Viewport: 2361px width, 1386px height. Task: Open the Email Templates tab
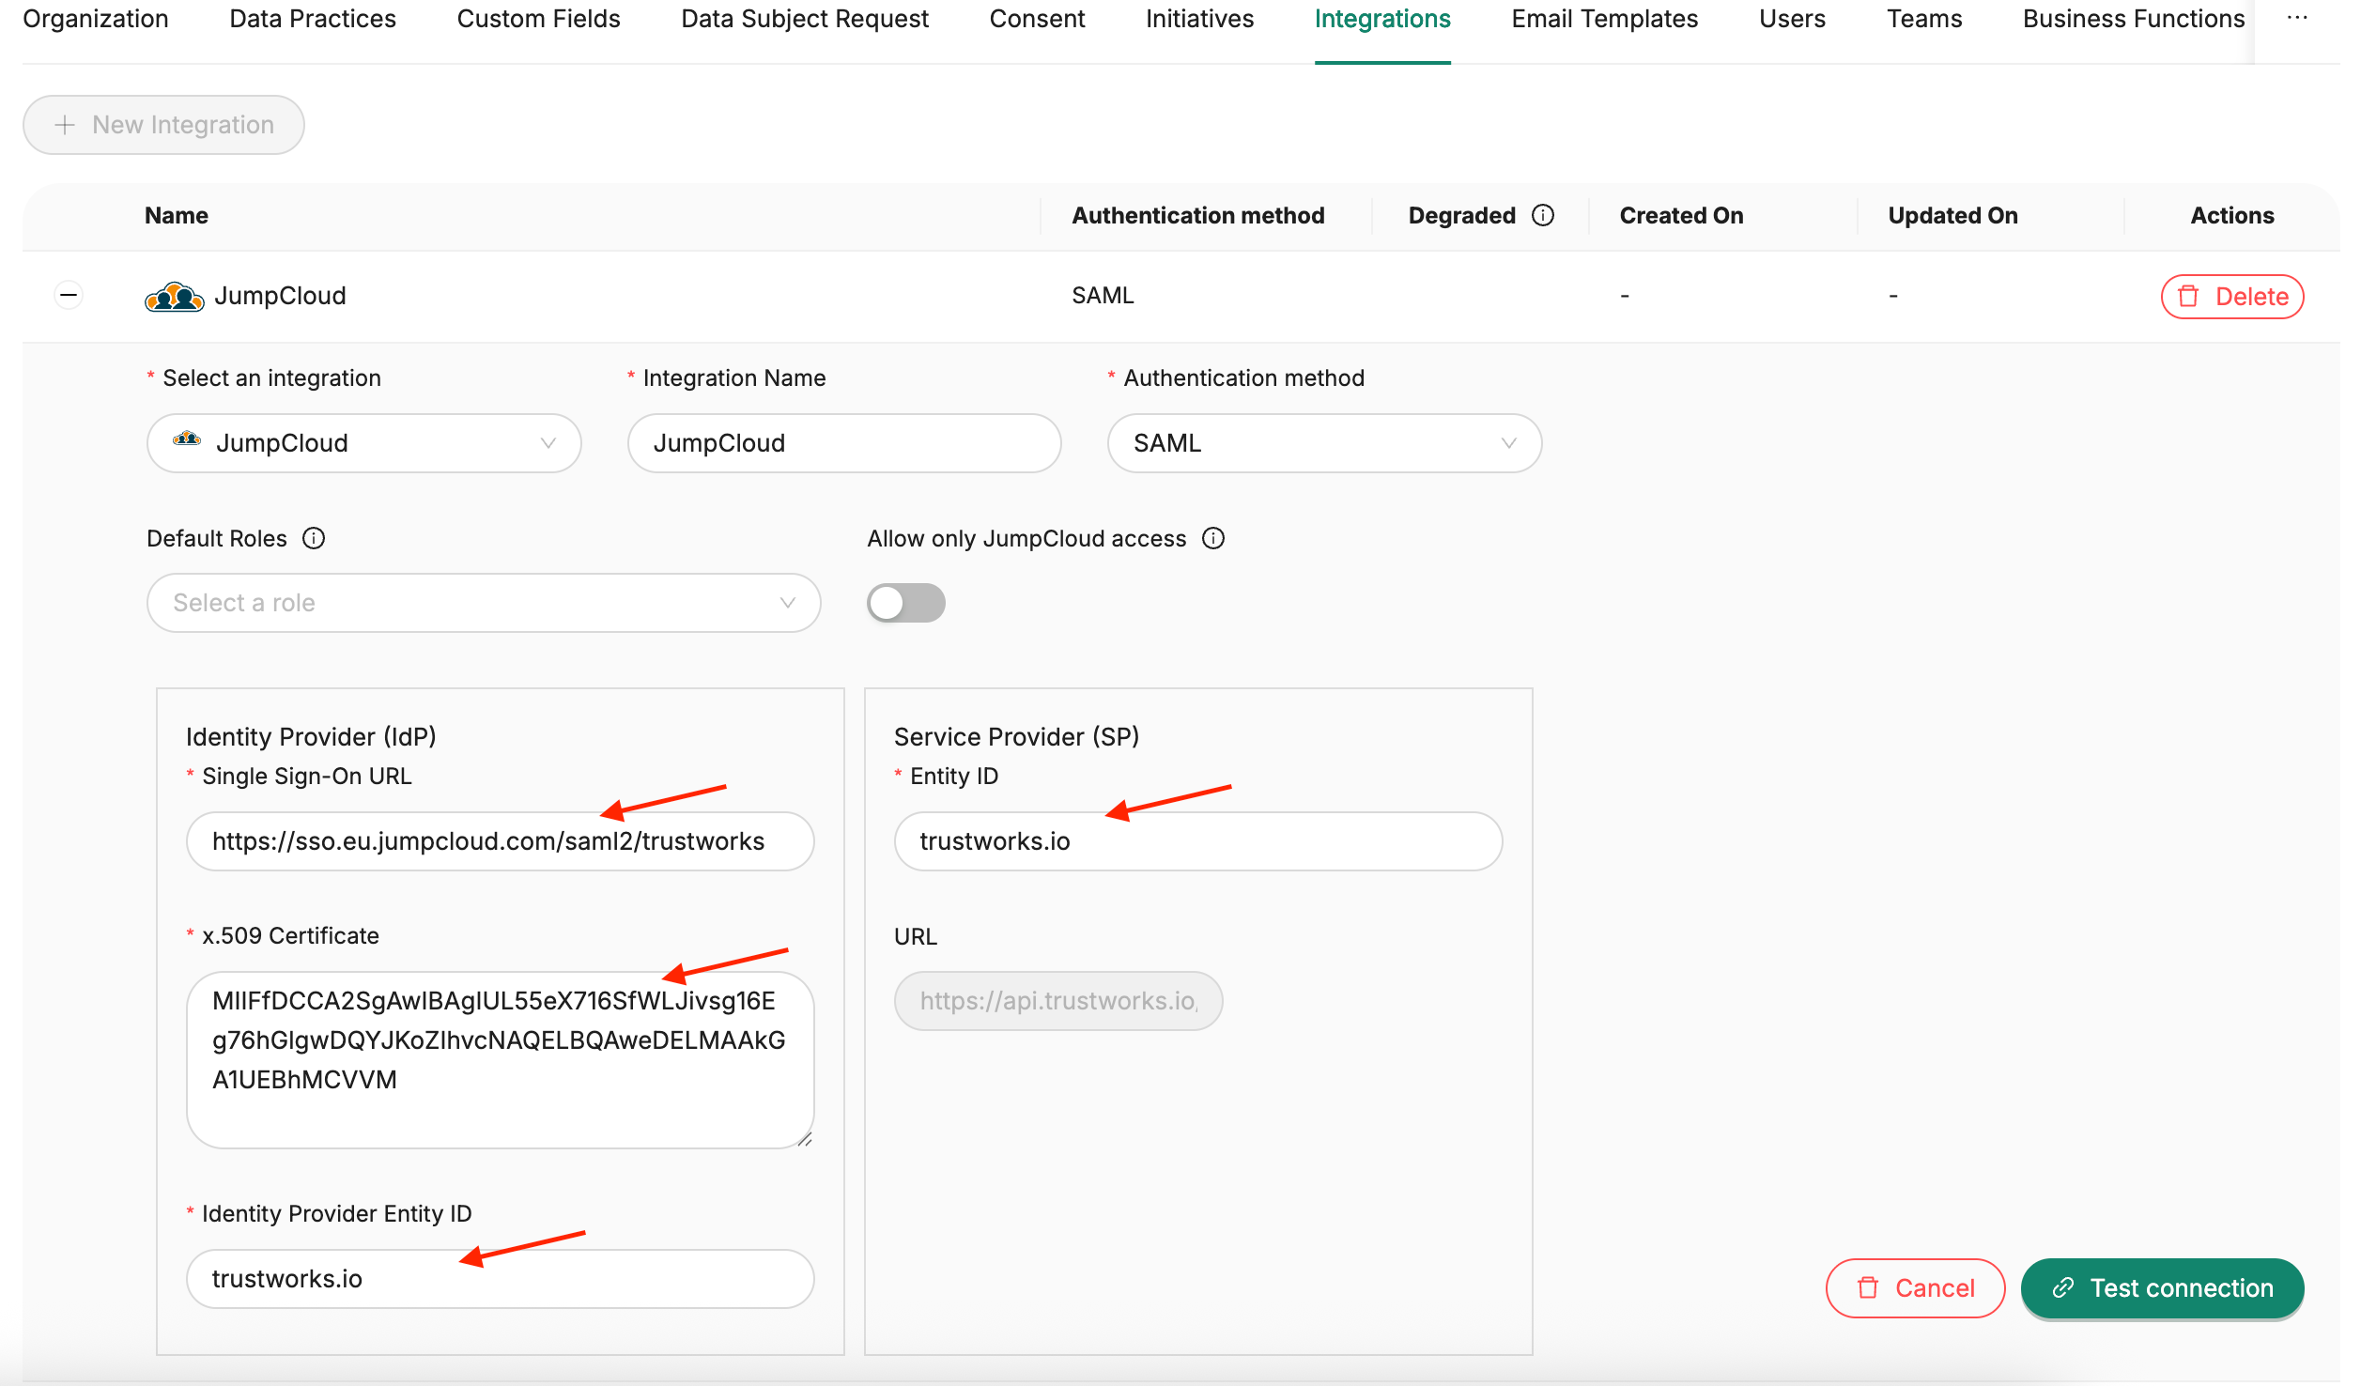(x=1605, y=19)
